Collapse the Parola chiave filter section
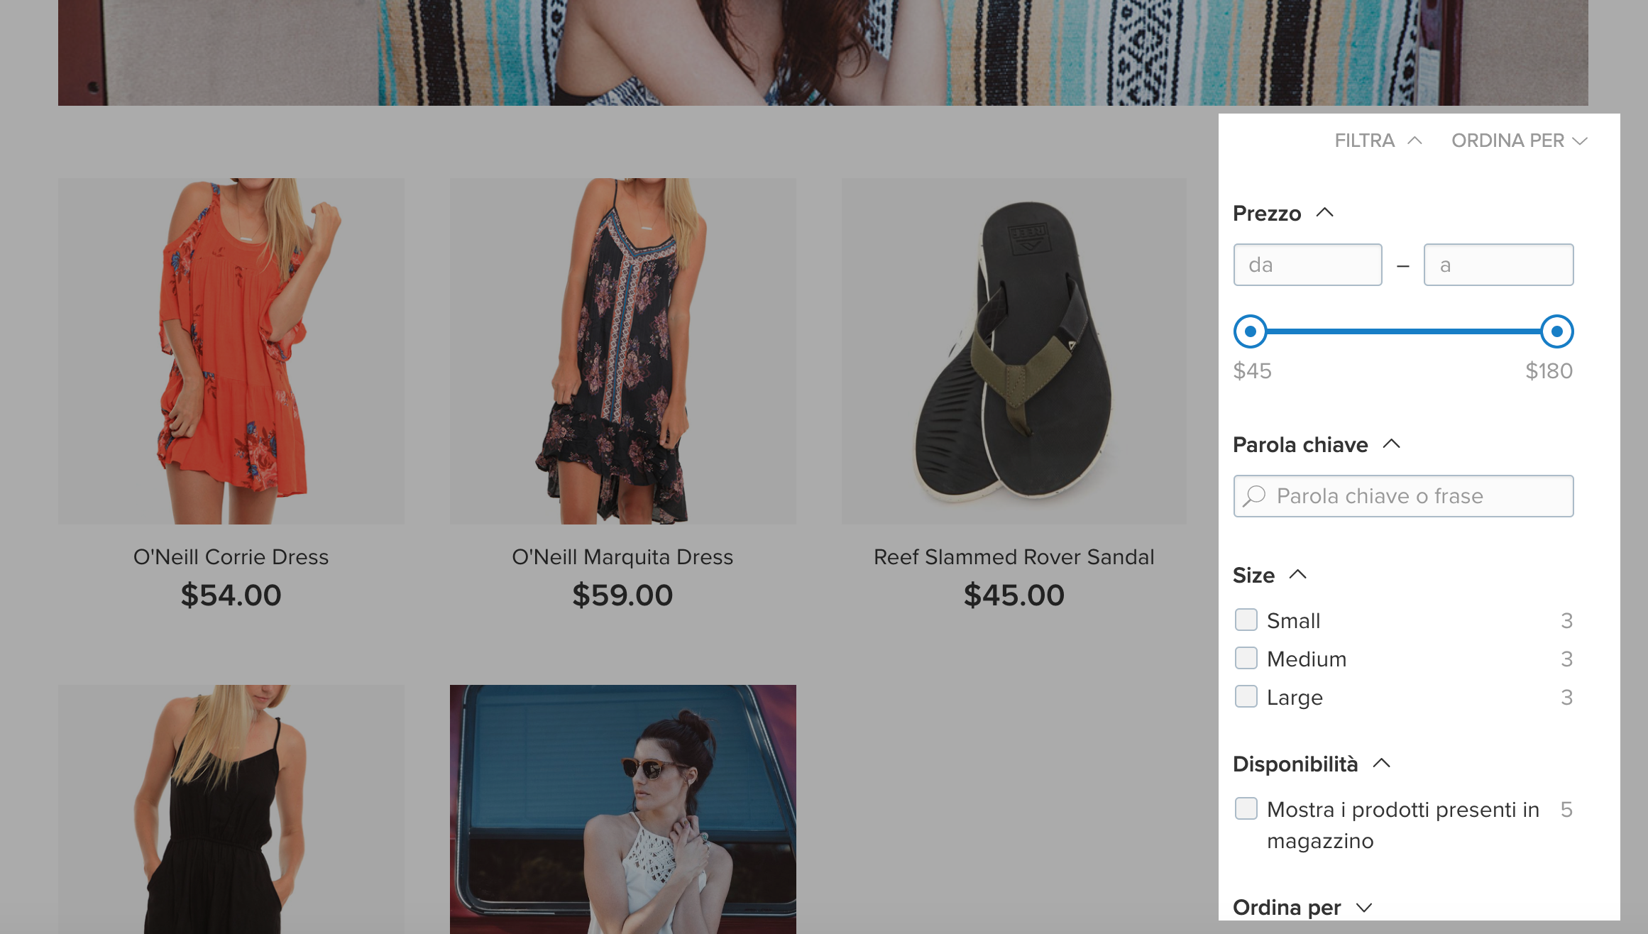 click(1391, 444)
